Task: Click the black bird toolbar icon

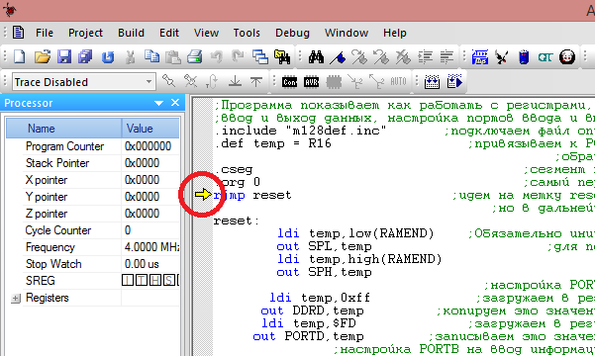Action: (x=502, y=57)
